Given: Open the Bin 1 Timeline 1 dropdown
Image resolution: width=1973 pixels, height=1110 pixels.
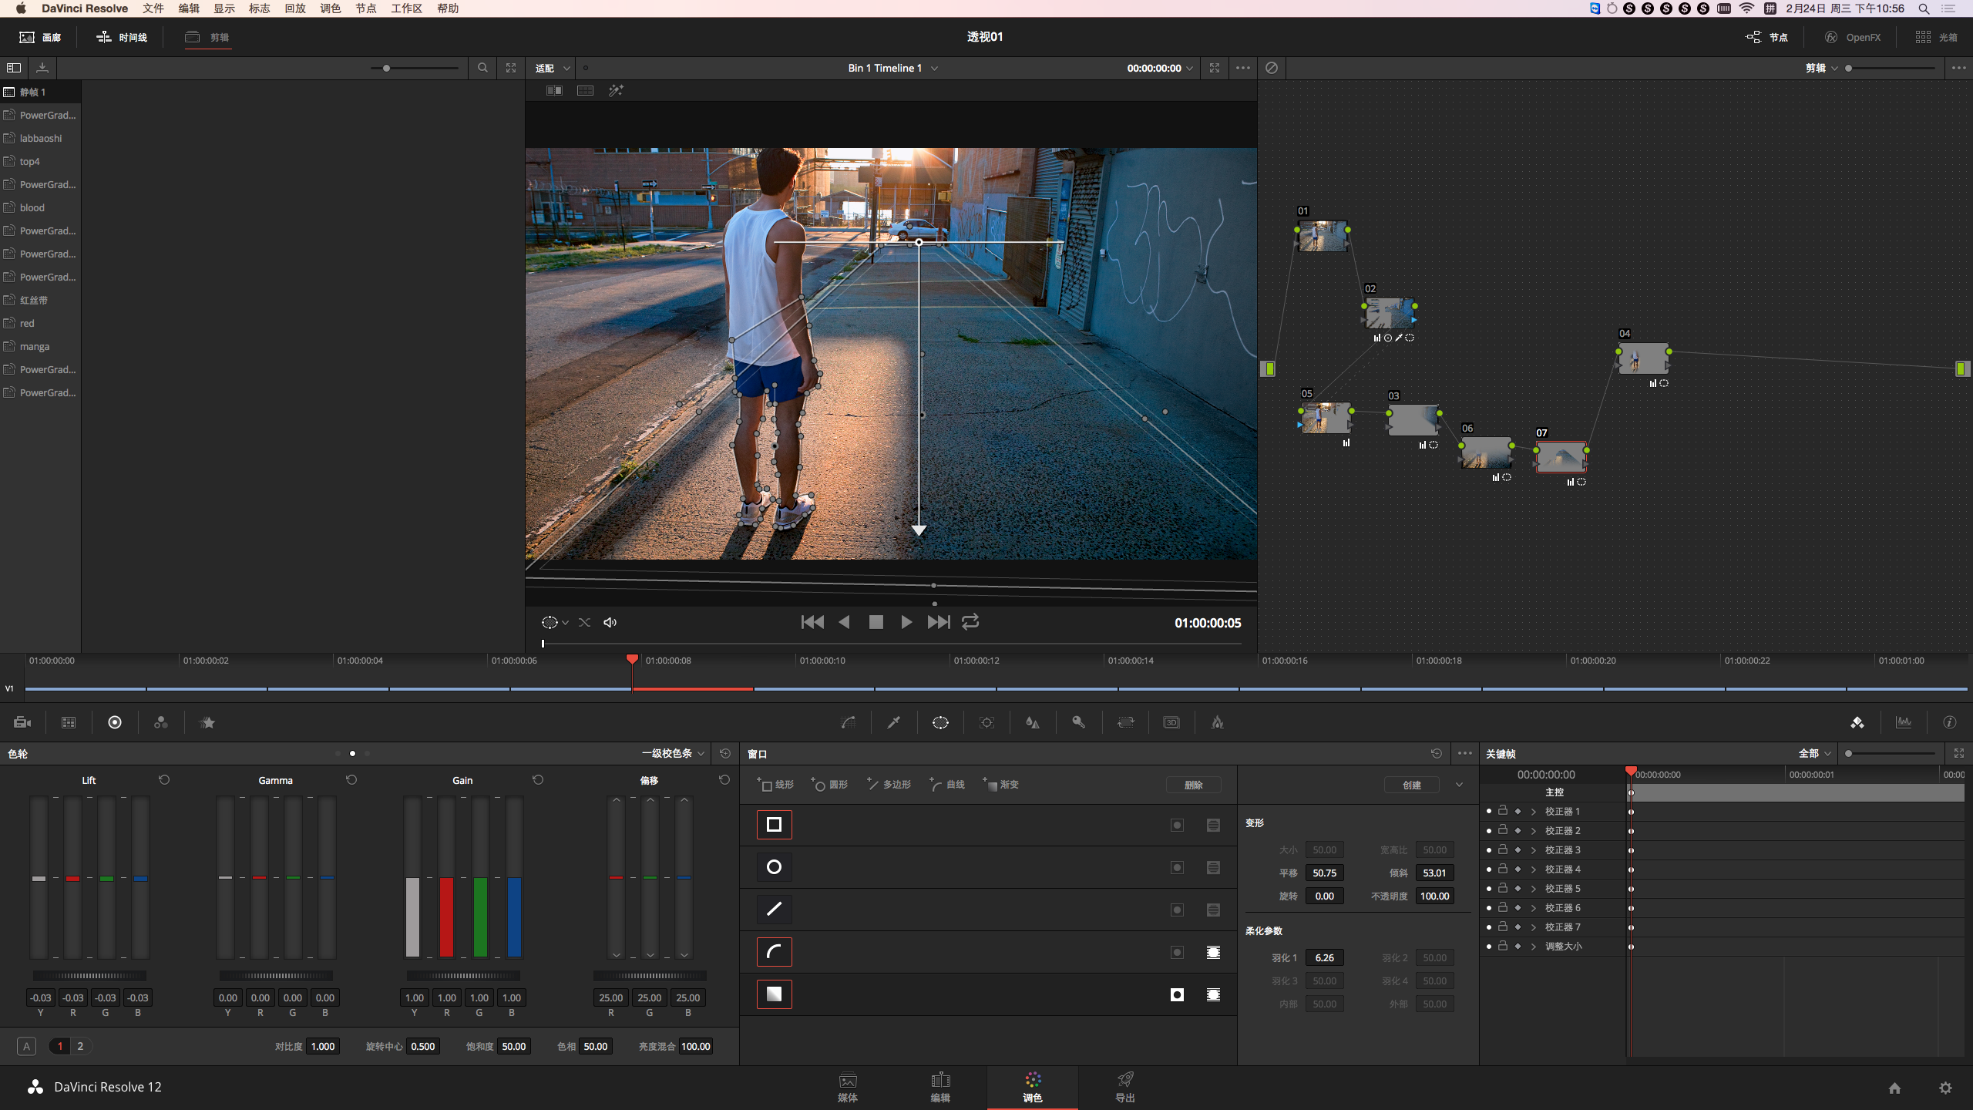Looking at the screenshot, I should coord(892,68).
